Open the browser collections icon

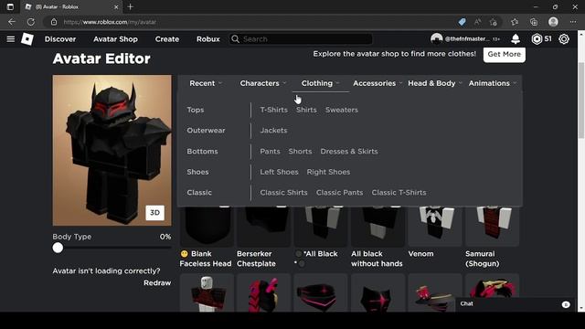(534, 22)
